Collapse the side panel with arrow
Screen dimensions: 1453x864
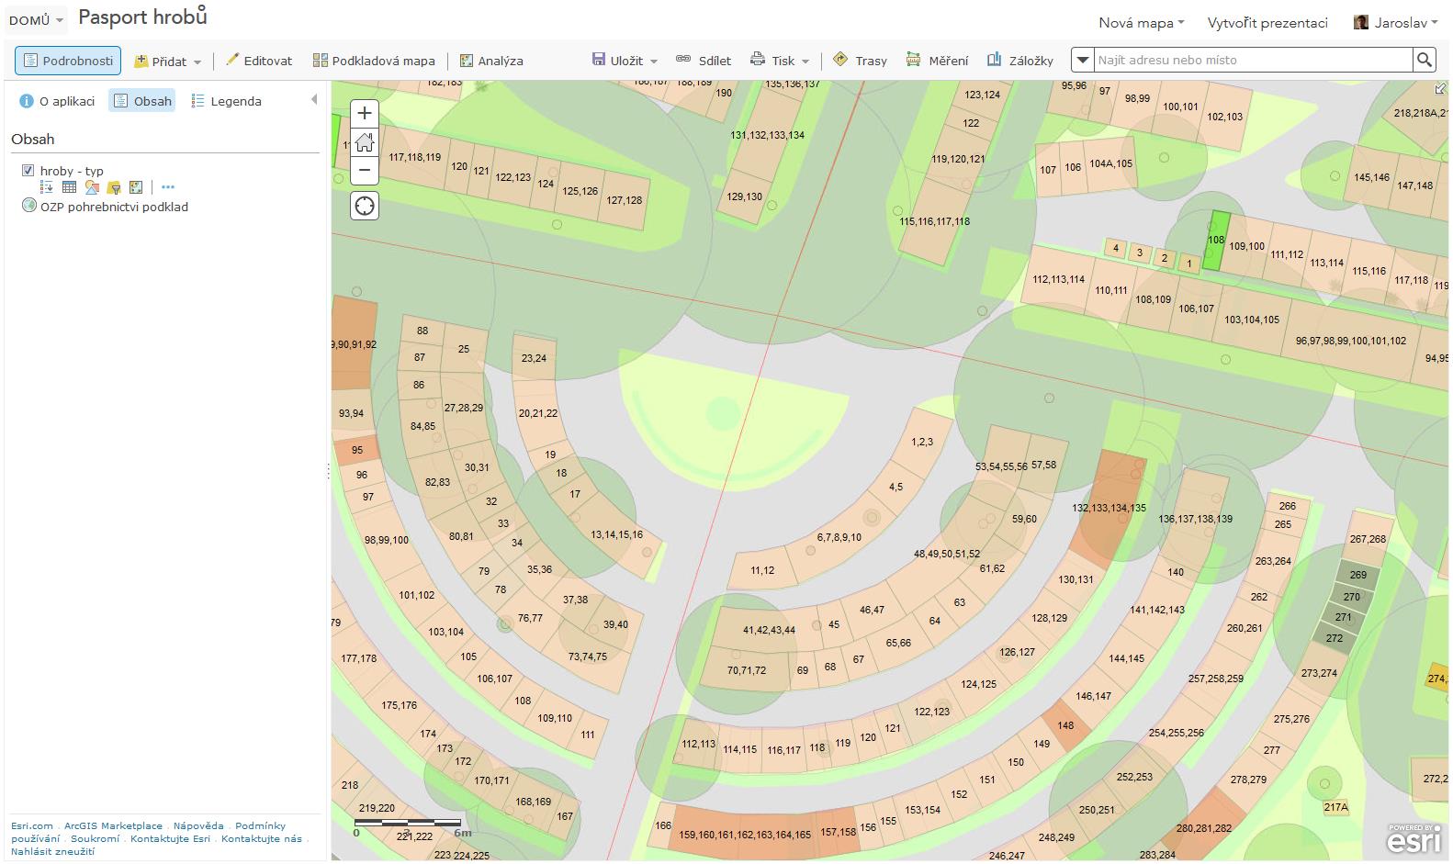click(x=314, y=99)
